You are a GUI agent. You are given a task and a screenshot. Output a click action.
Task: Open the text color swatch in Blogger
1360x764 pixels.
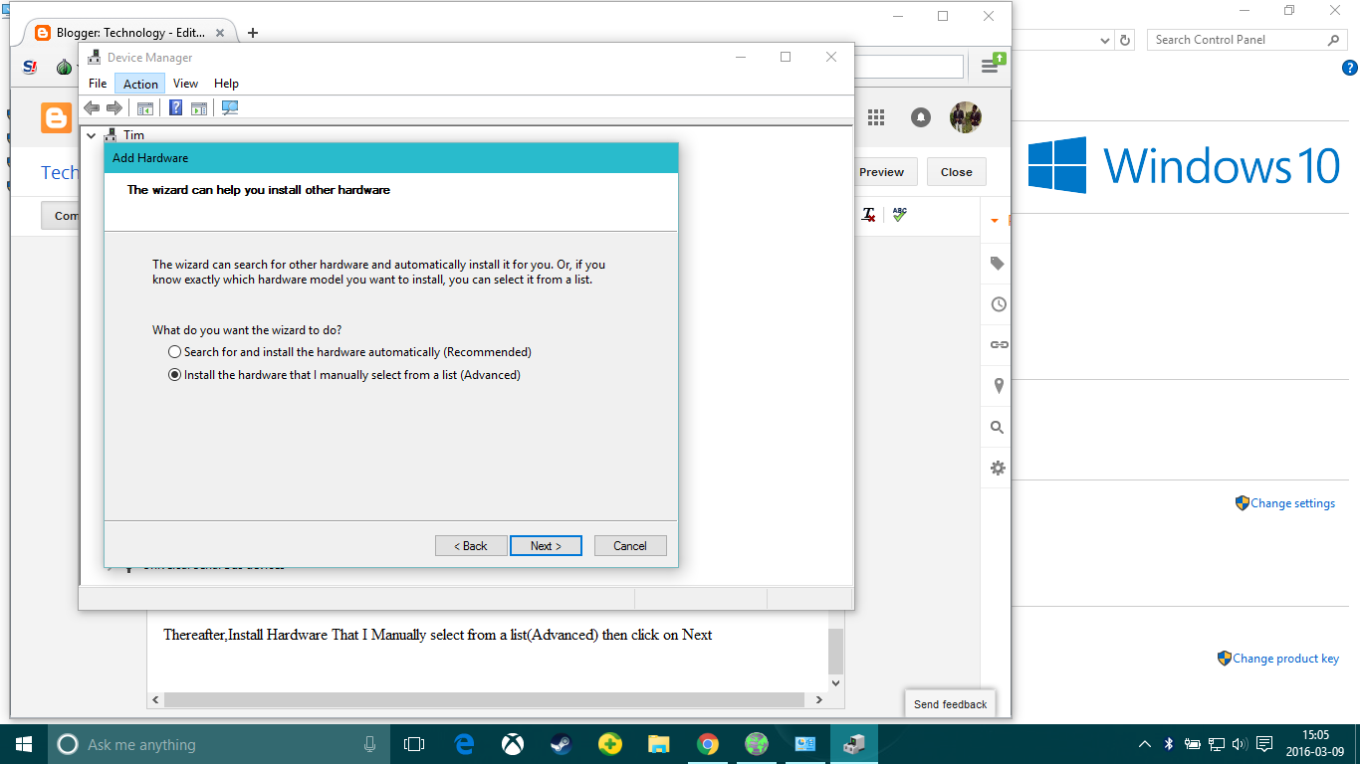pyautogui.click(x=868, y=214)
